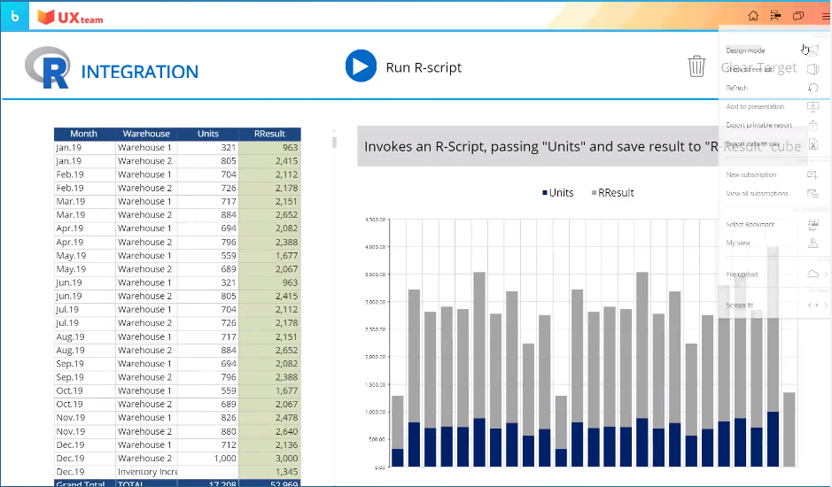Choose Show screen list menu entry
The image size is (832, 487).
[x=748, y=69]
